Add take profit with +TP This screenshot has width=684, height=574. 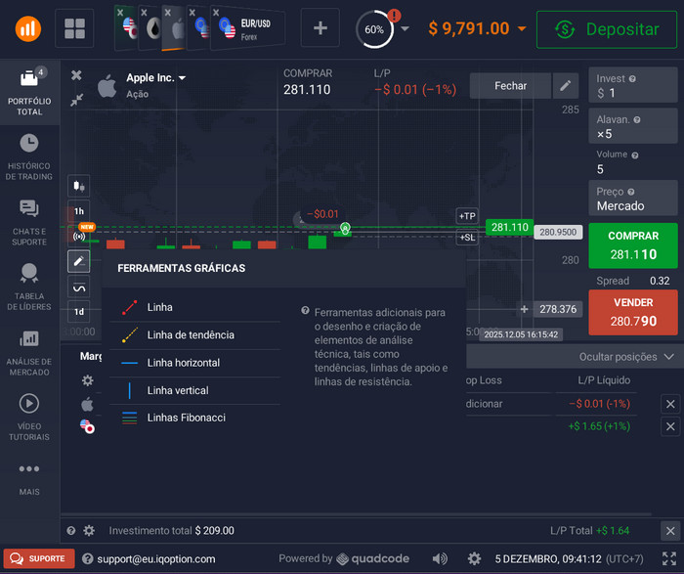coord(467,216)
